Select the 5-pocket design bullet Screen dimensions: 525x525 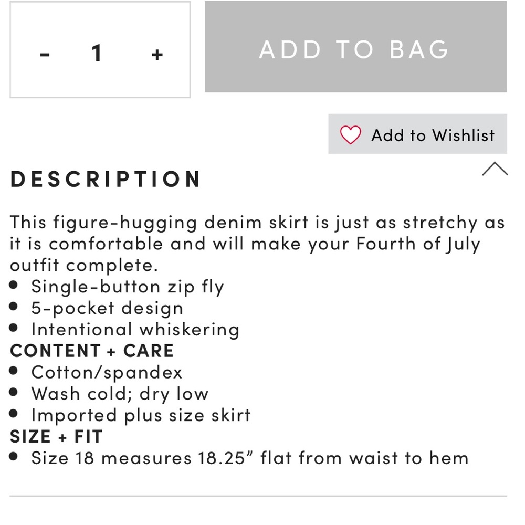[x=107, y=308]
